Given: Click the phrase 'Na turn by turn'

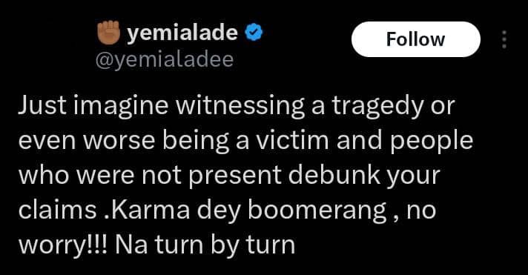Looking at the screenshot, I should [x=205, y=245].
